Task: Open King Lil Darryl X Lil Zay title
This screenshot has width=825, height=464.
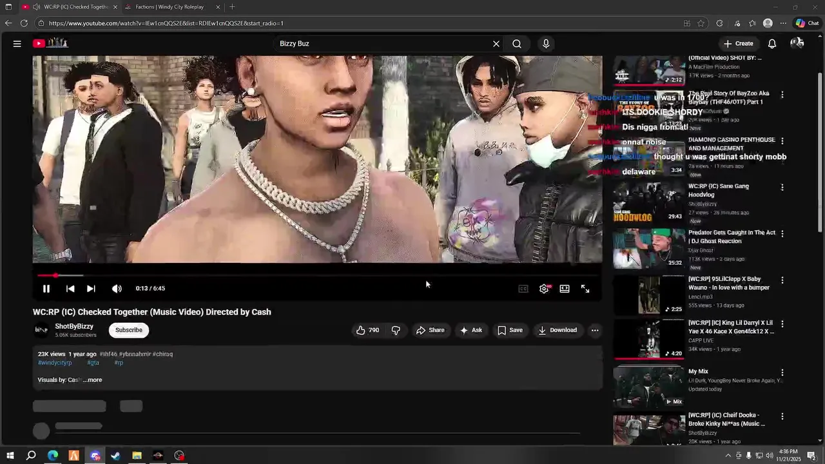Action: pyautogui.click(x=731, y=327)
